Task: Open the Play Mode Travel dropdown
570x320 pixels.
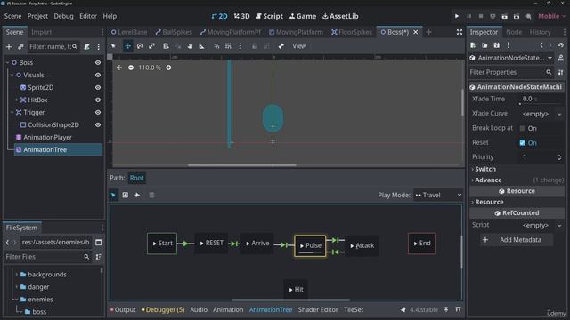Action: [438, 196]
